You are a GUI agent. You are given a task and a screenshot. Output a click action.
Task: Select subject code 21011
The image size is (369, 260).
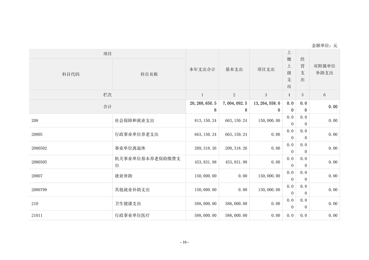(37, 215)
